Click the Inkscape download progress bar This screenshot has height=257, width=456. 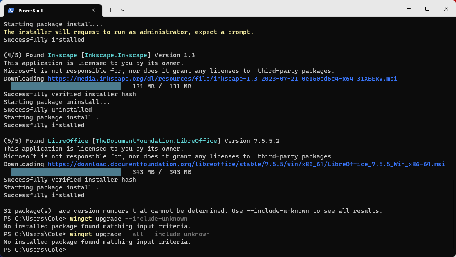click(x=65, y=86)
